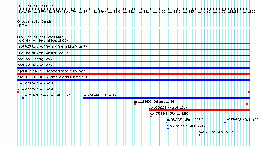Viewport: 258px width, 146px height.
Task: Select the blue bar of esv3607883
Action: pyautogui.click(x=133, y=80)
